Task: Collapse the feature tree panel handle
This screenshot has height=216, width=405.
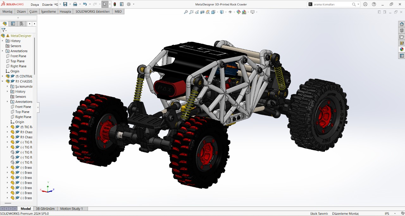Action: tap(38, 107)
